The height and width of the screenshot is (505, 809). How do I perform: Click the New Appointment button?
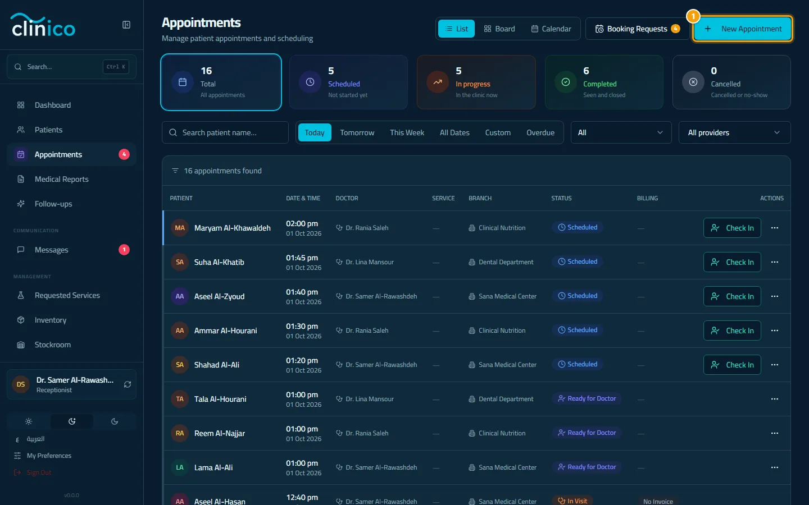(743, 29)
